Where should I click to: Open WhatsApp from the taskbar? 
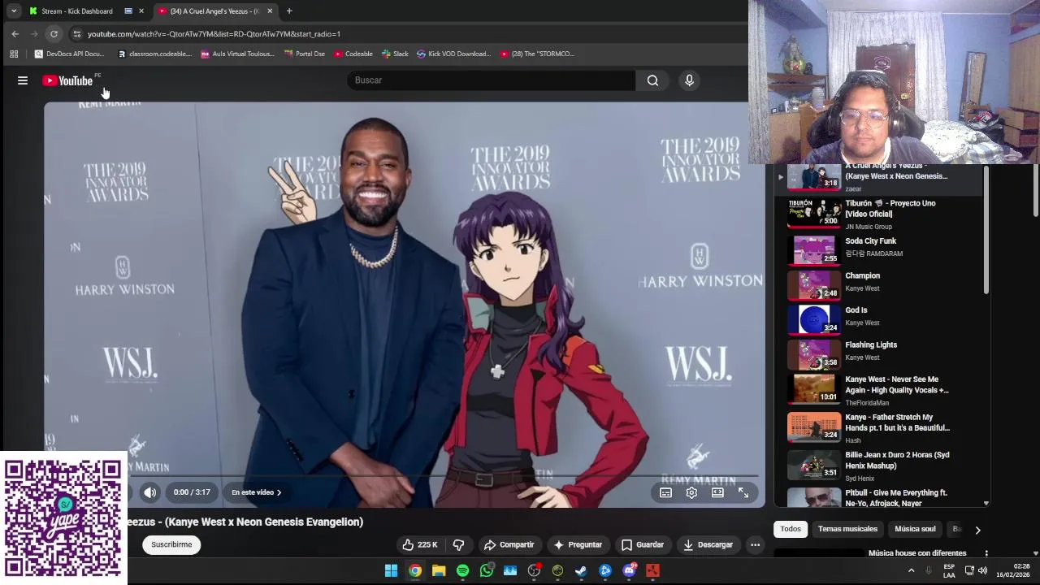pyautogui.click(x=486, y=571)
